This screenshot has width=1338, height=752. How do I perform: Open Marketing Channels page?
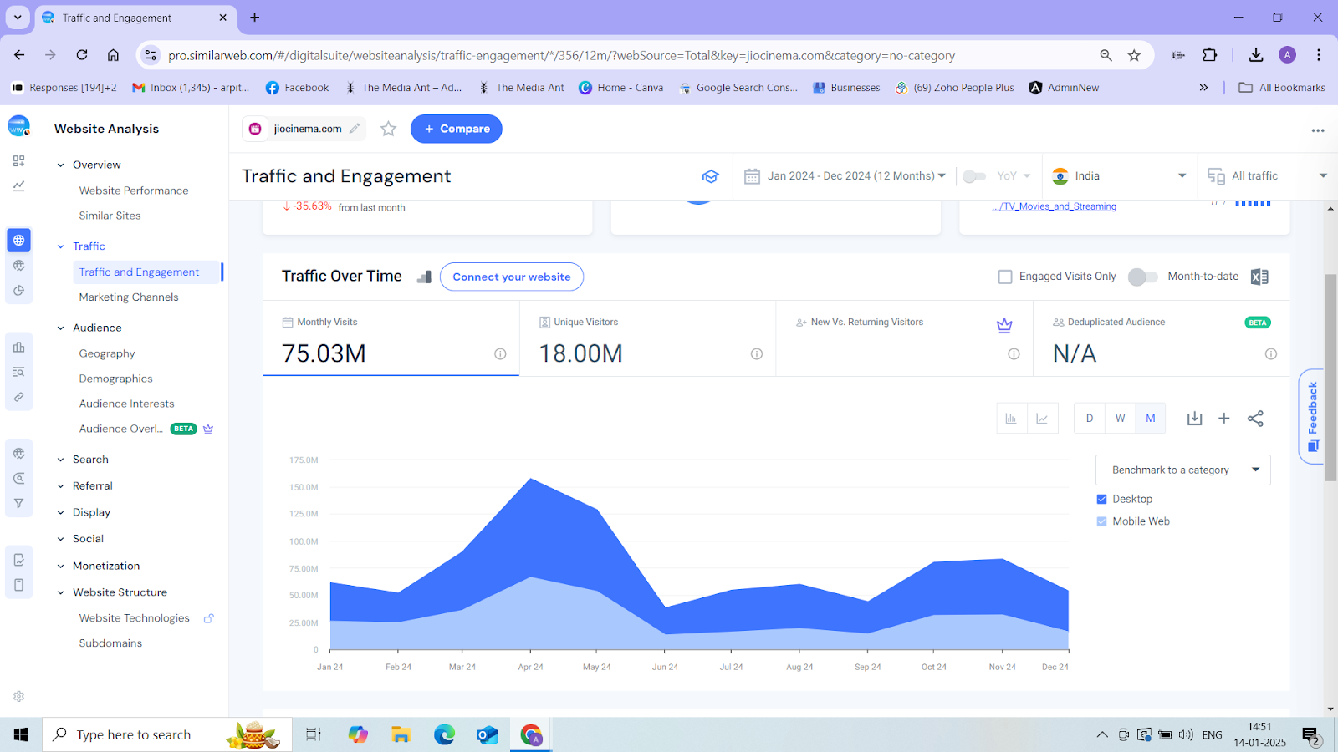tap(129, 297)
